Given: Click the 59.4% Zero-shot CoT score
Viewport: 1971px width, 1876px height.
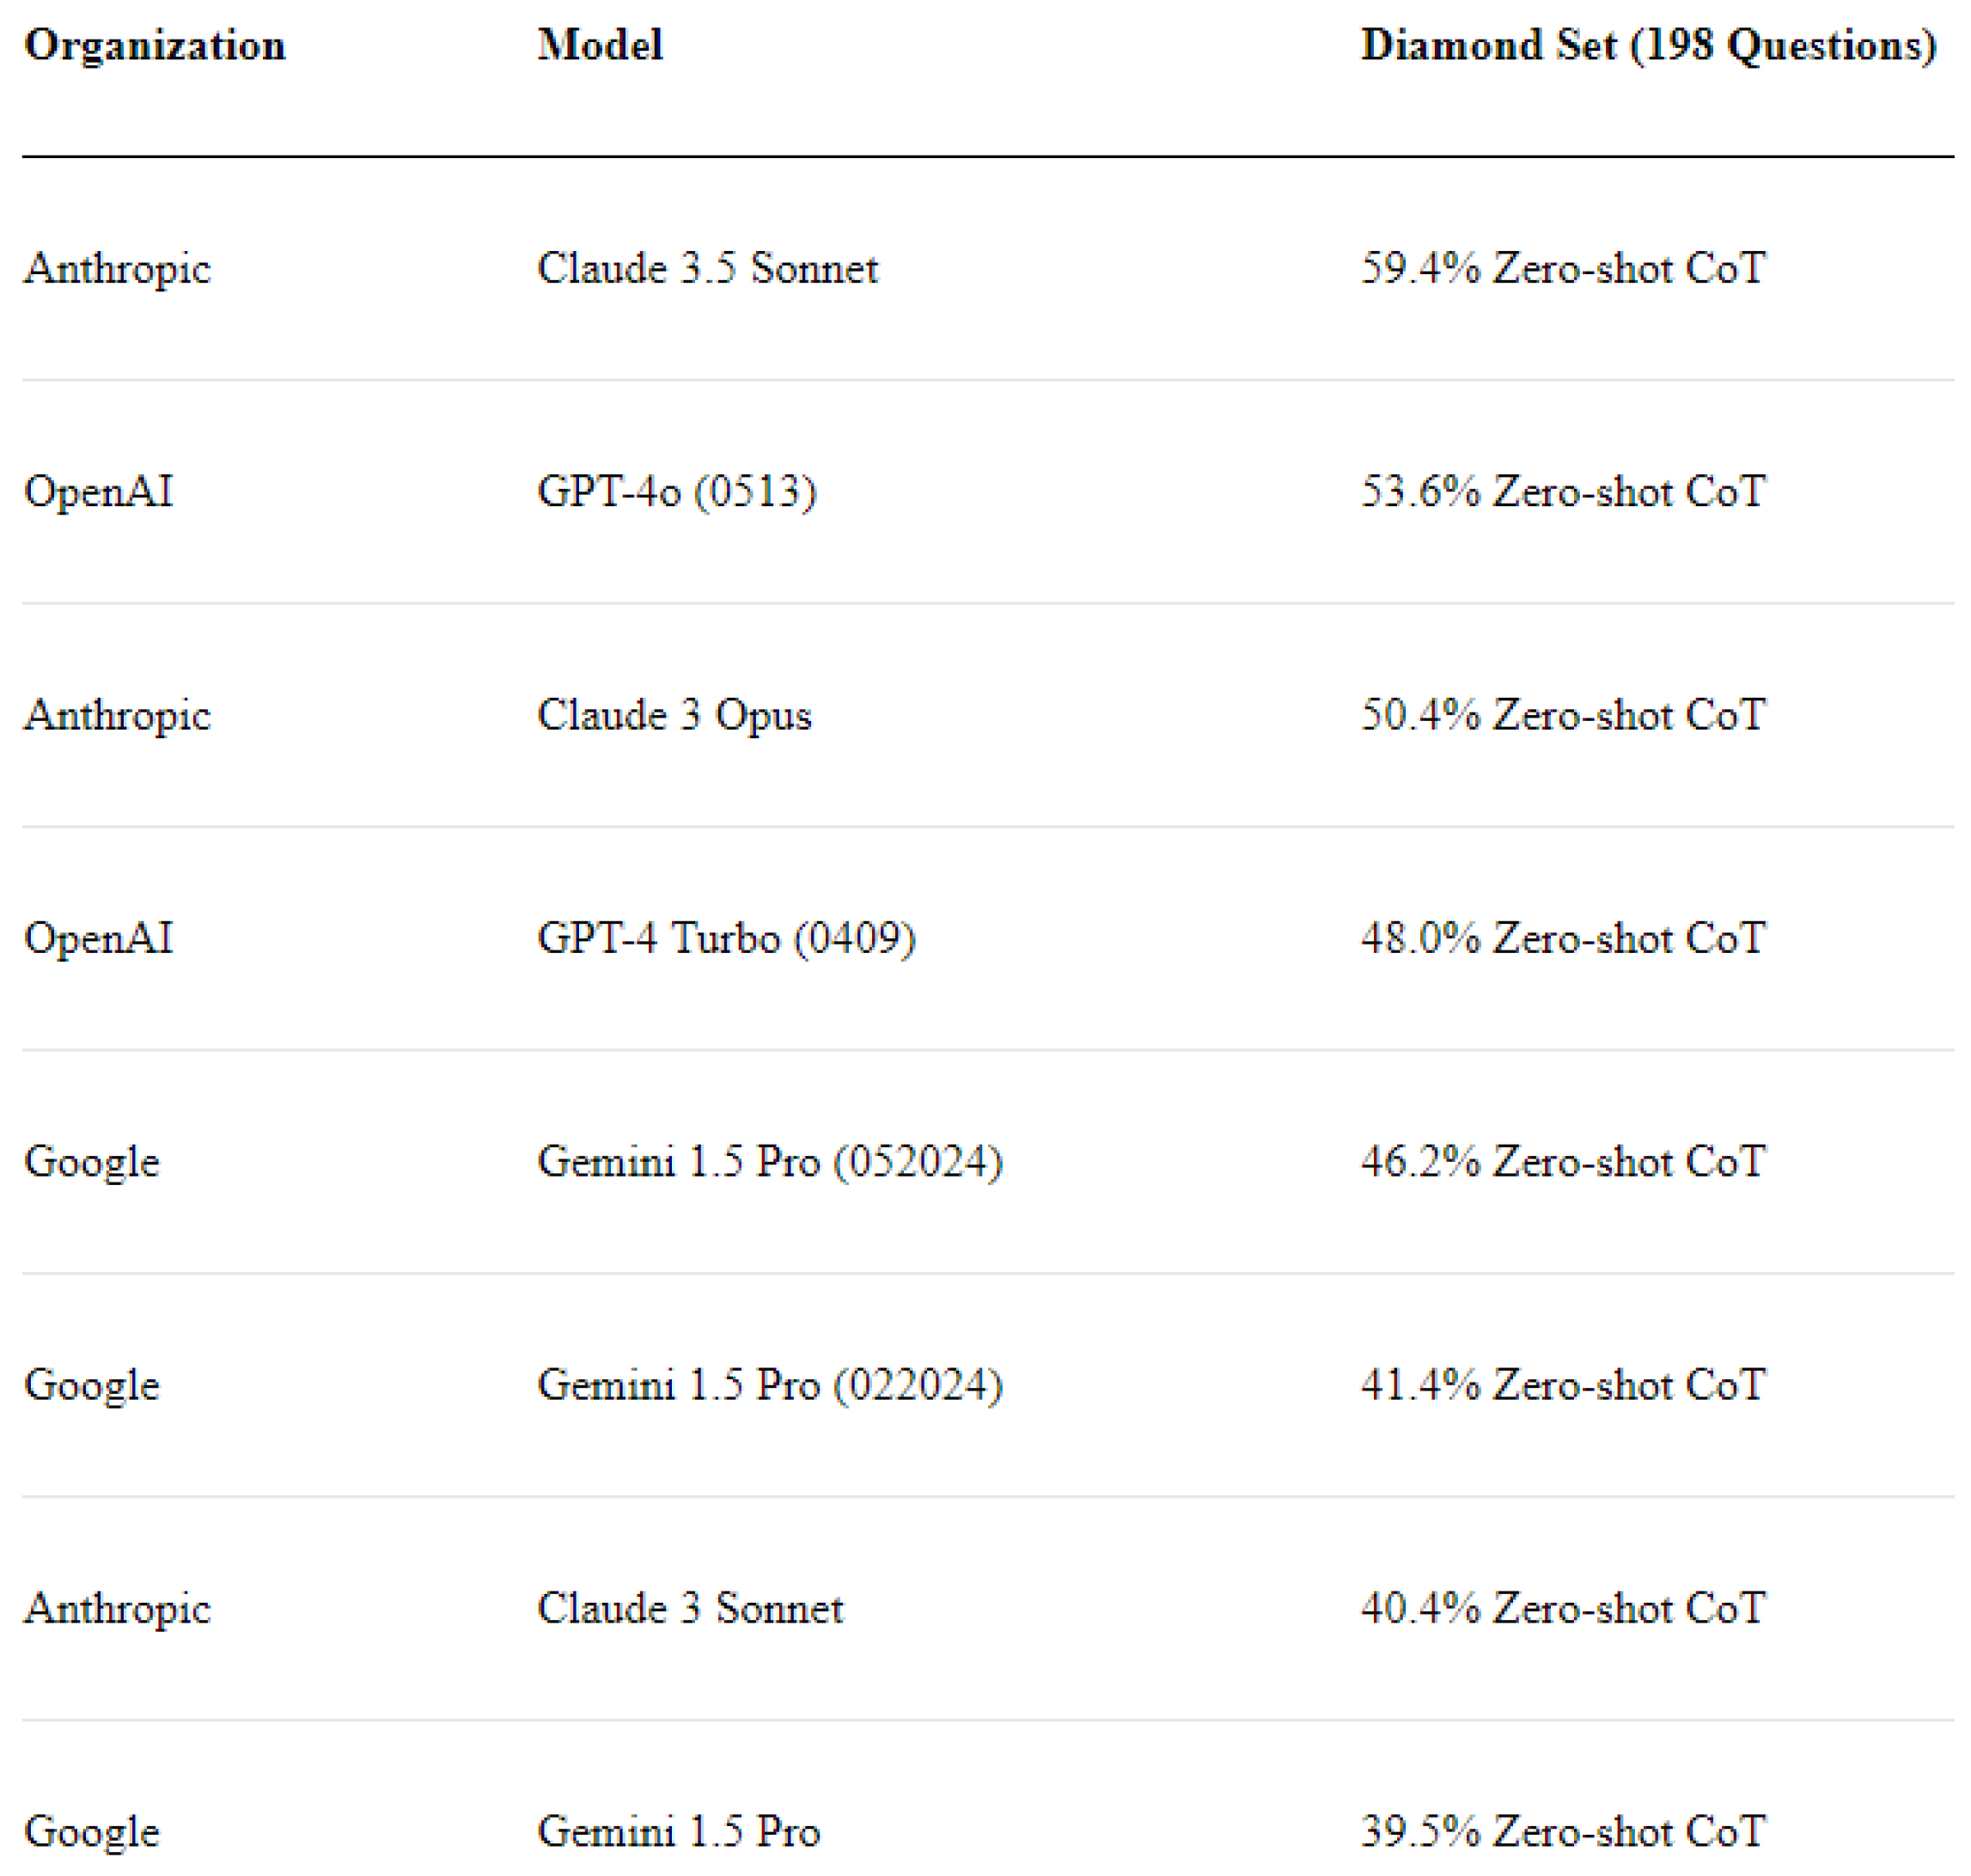Looking at the screenshot, I should tap(1562, 268).
